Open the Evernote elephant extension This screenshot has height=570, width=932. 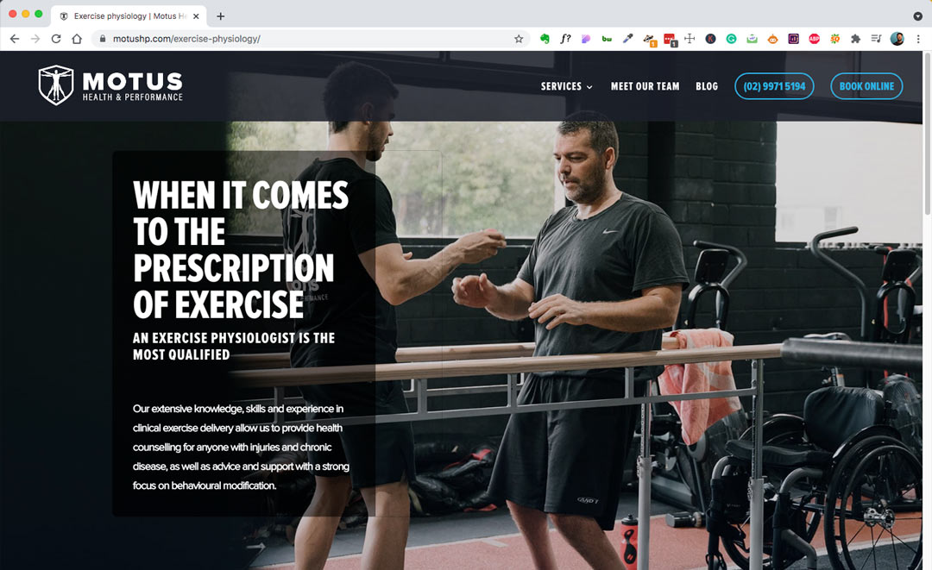click(545, 39)
